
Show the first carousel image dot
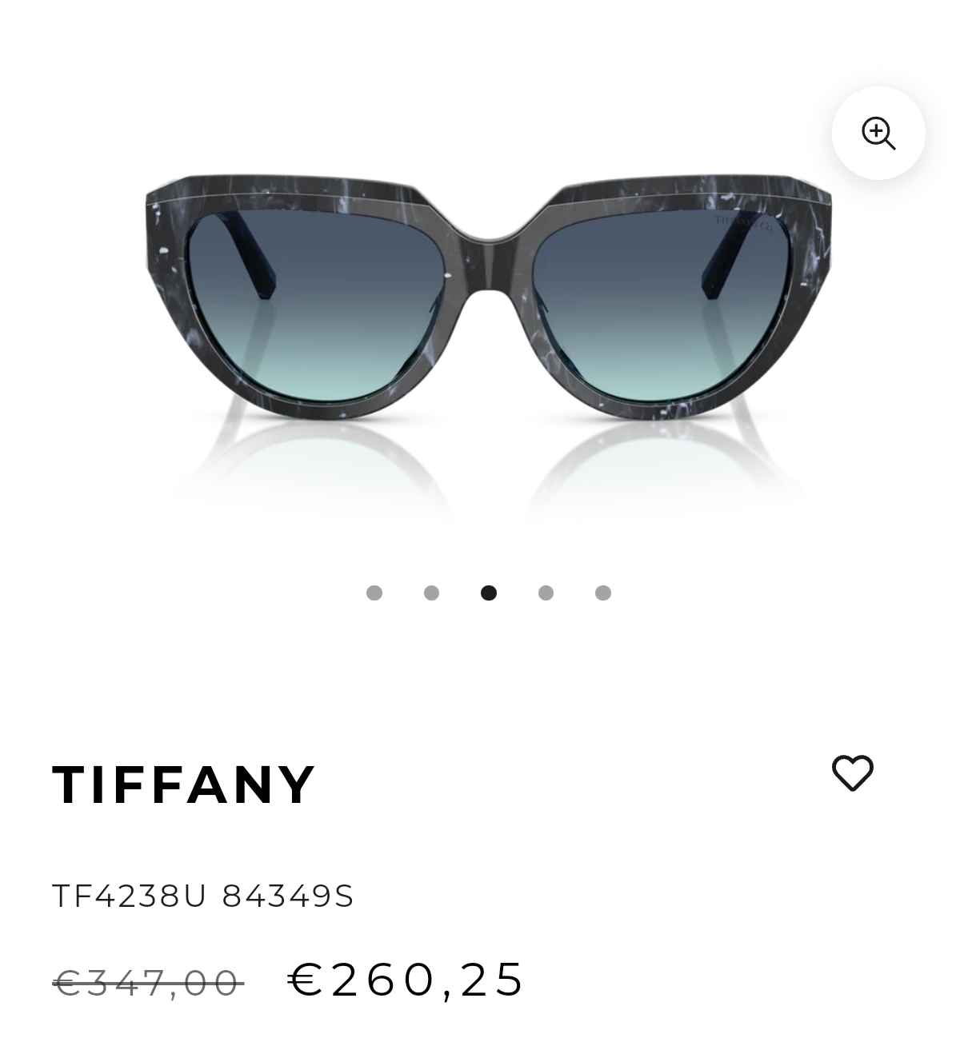(374, 593)
